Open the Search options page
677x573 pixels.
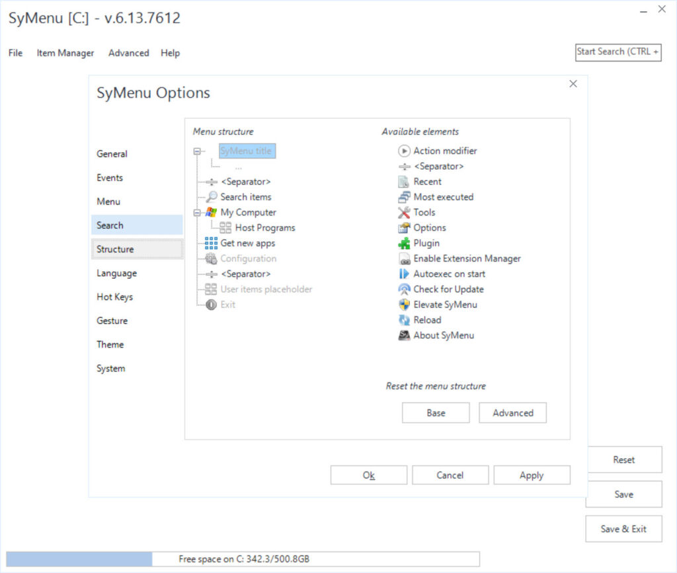tap(138, 225)
